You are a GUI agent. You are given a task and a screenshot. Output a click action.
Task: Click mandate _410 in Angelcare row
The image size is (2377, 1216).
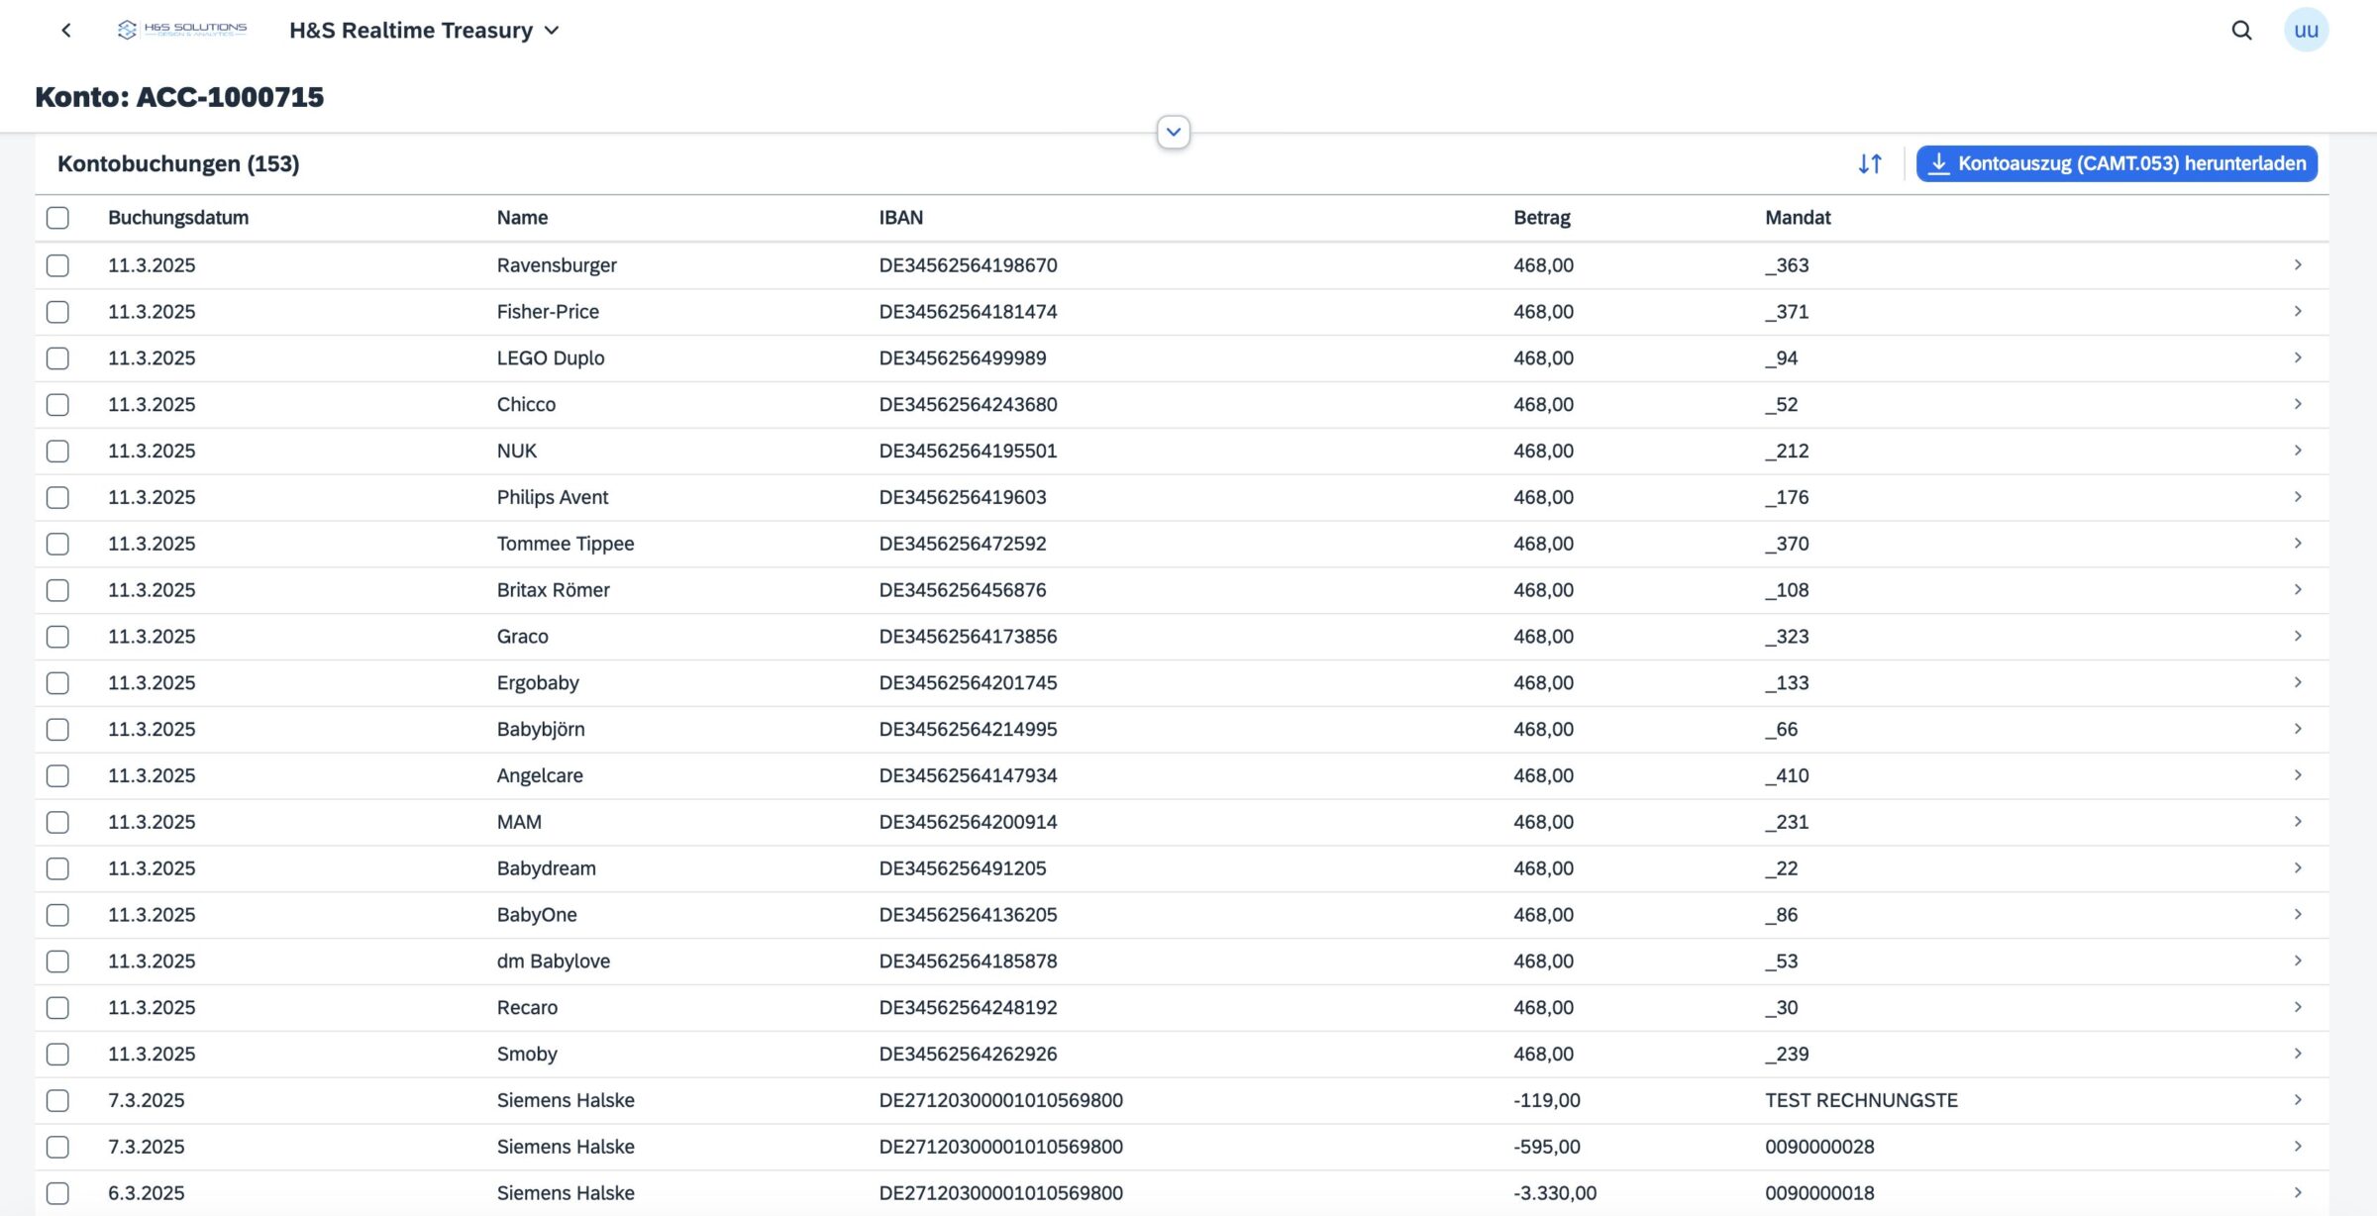[1787, 775]
